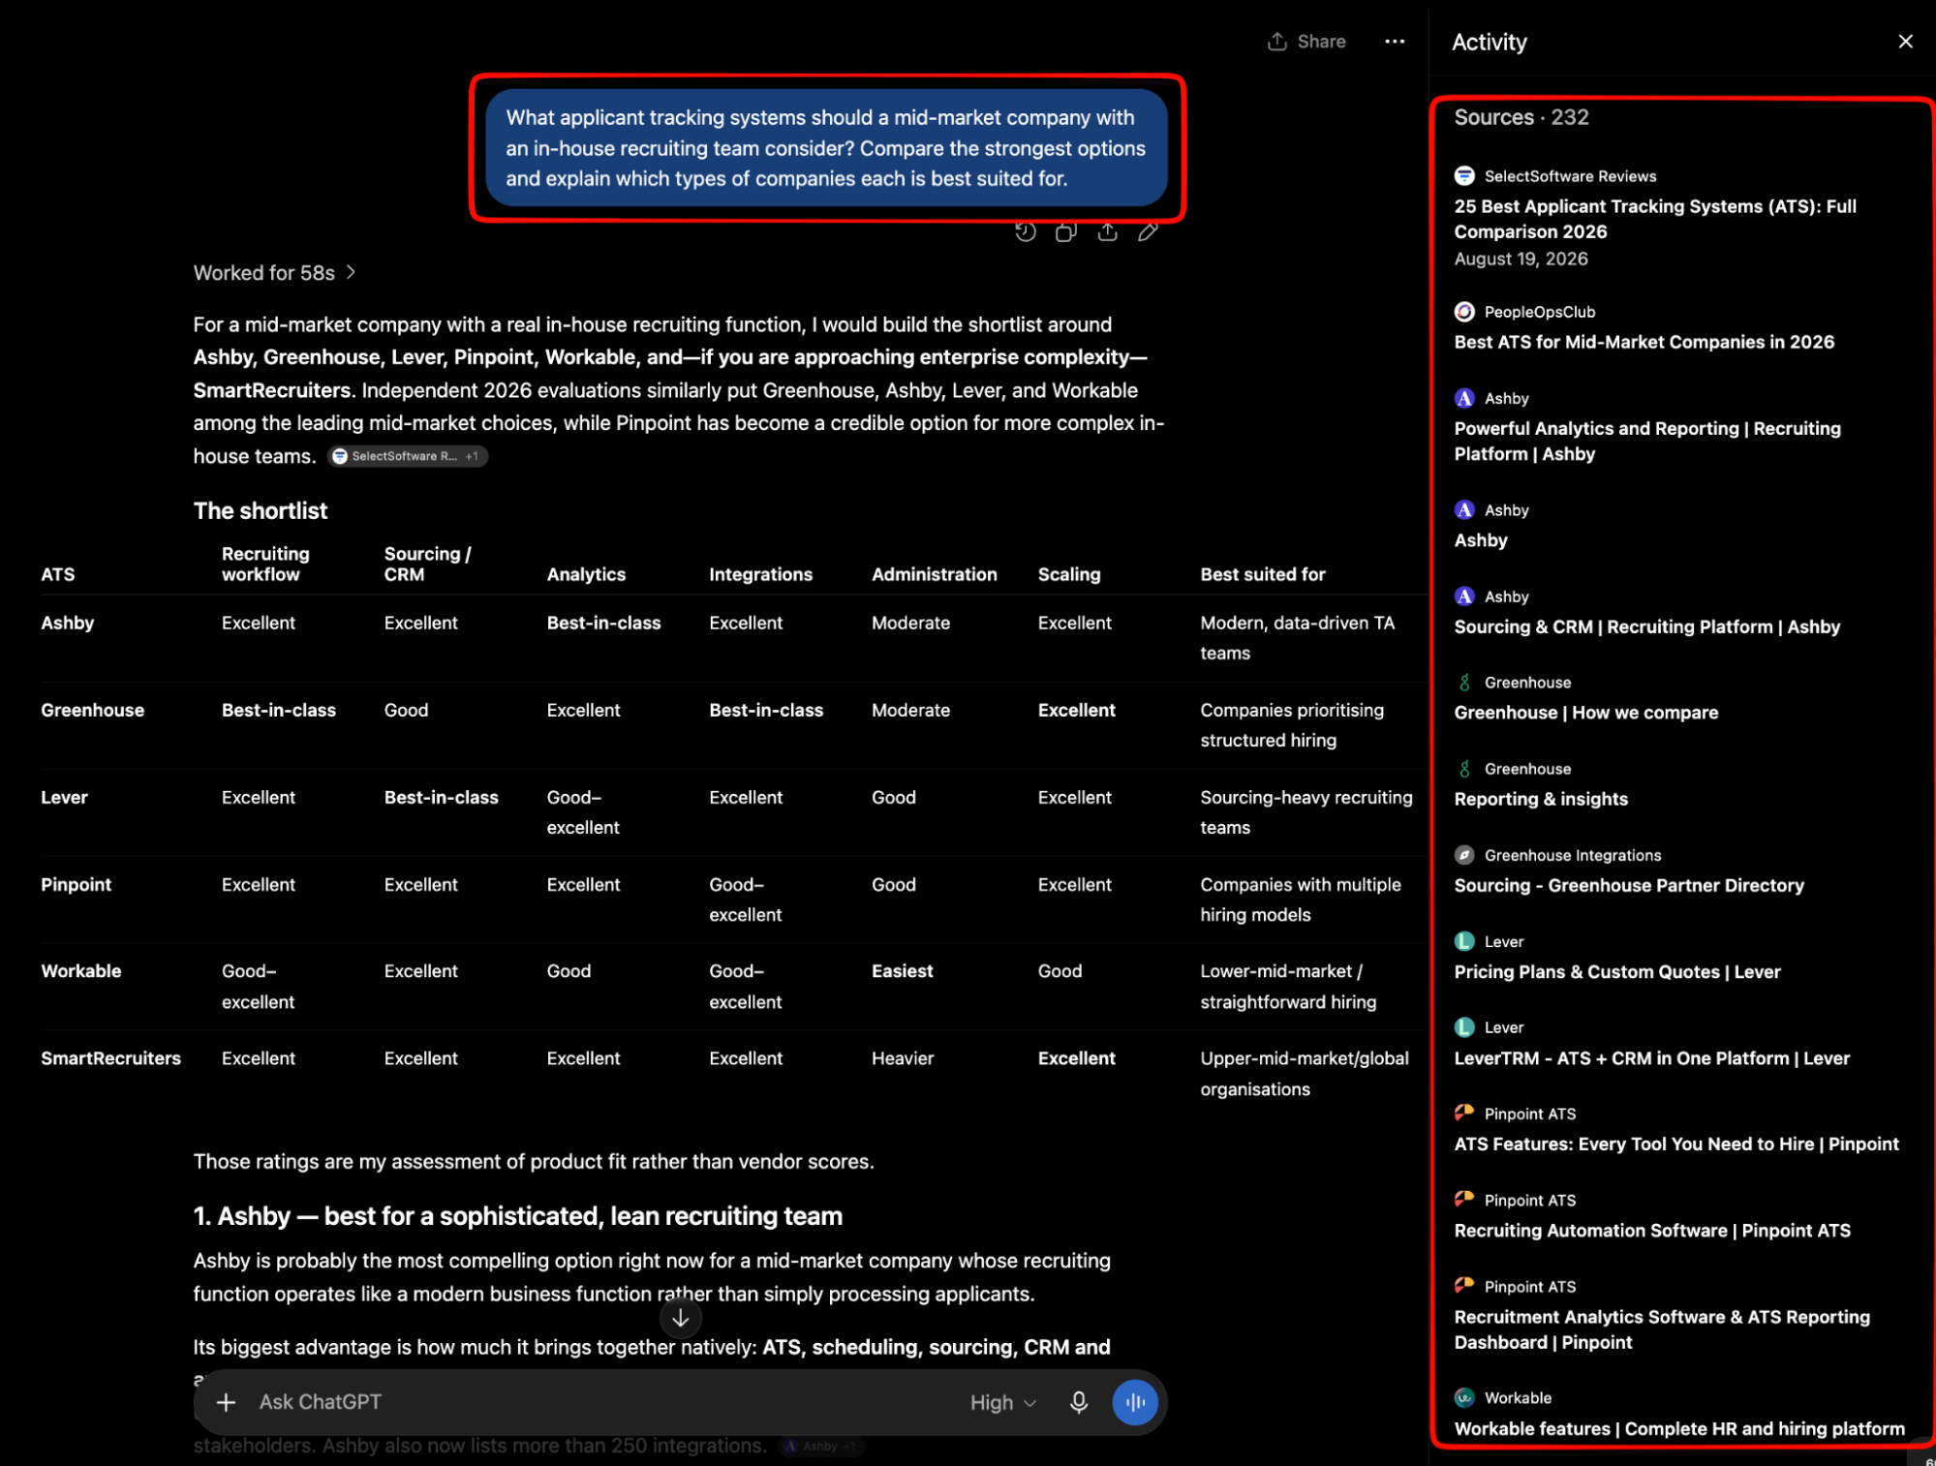Click the 'Sources · 232' heading
1936x1466 pixels.
point(1521,117)
